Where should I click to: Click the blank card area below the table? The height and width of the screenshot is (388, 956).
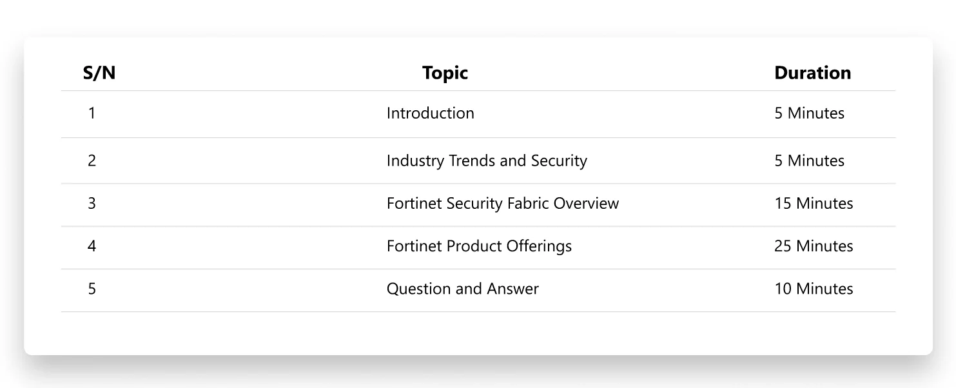(x=477, y=333)
